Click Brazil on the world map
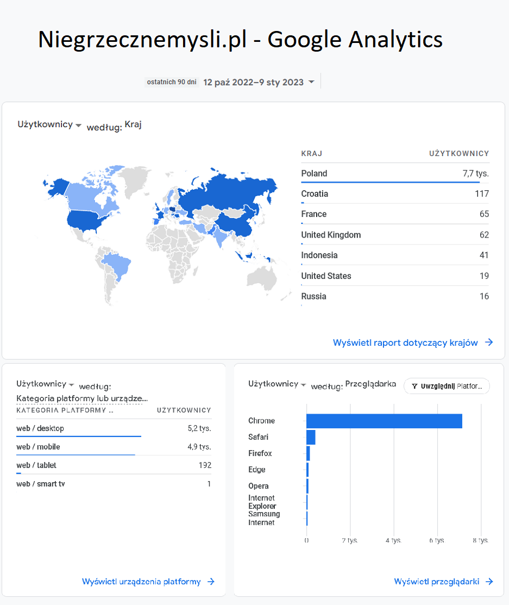The image size is (509, 605). [x=118, y=265]
